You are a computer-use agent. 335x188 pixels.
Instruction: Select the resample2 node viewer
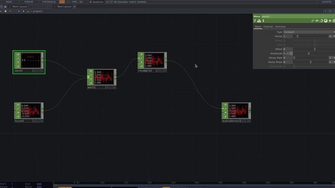pos(154,61)
